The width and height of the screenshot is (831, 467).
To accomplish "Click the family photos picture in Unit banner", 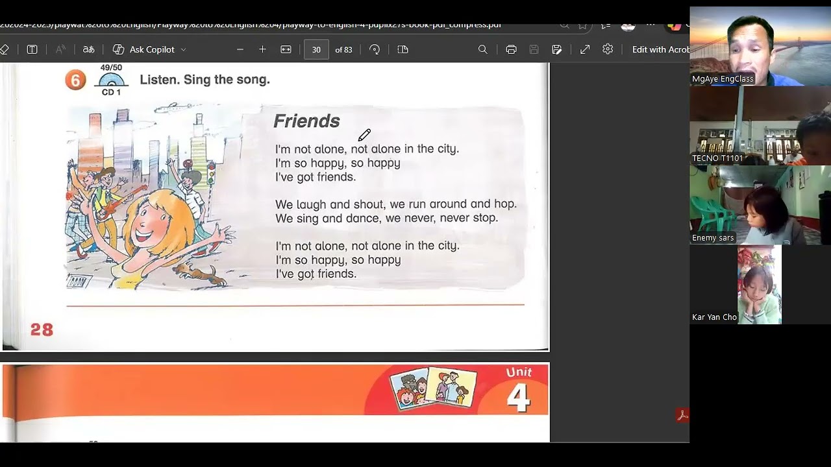I will [x=433, y=387].
